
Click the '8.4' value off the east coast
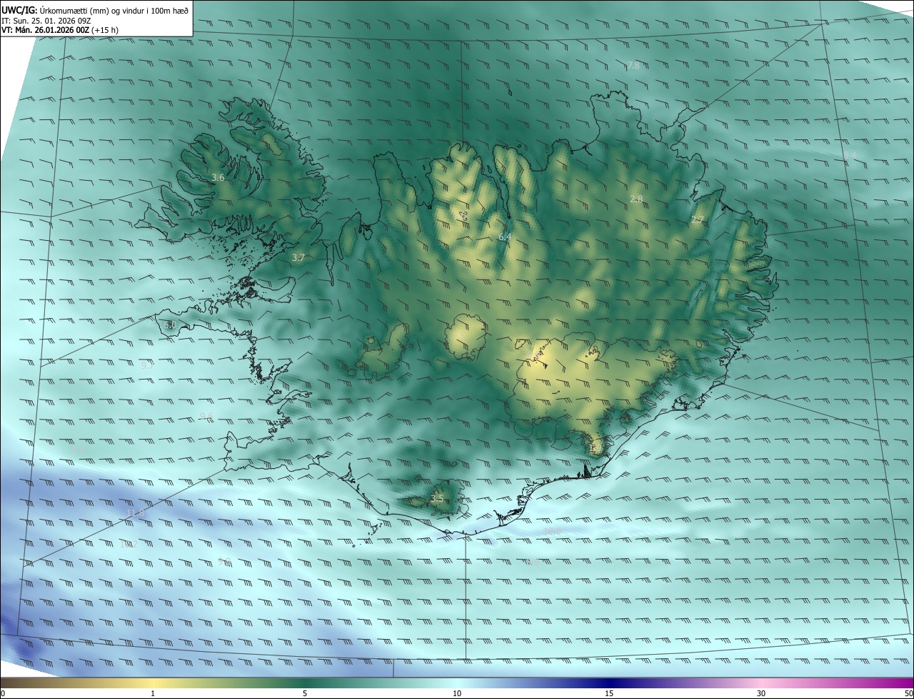click(850, 155)
